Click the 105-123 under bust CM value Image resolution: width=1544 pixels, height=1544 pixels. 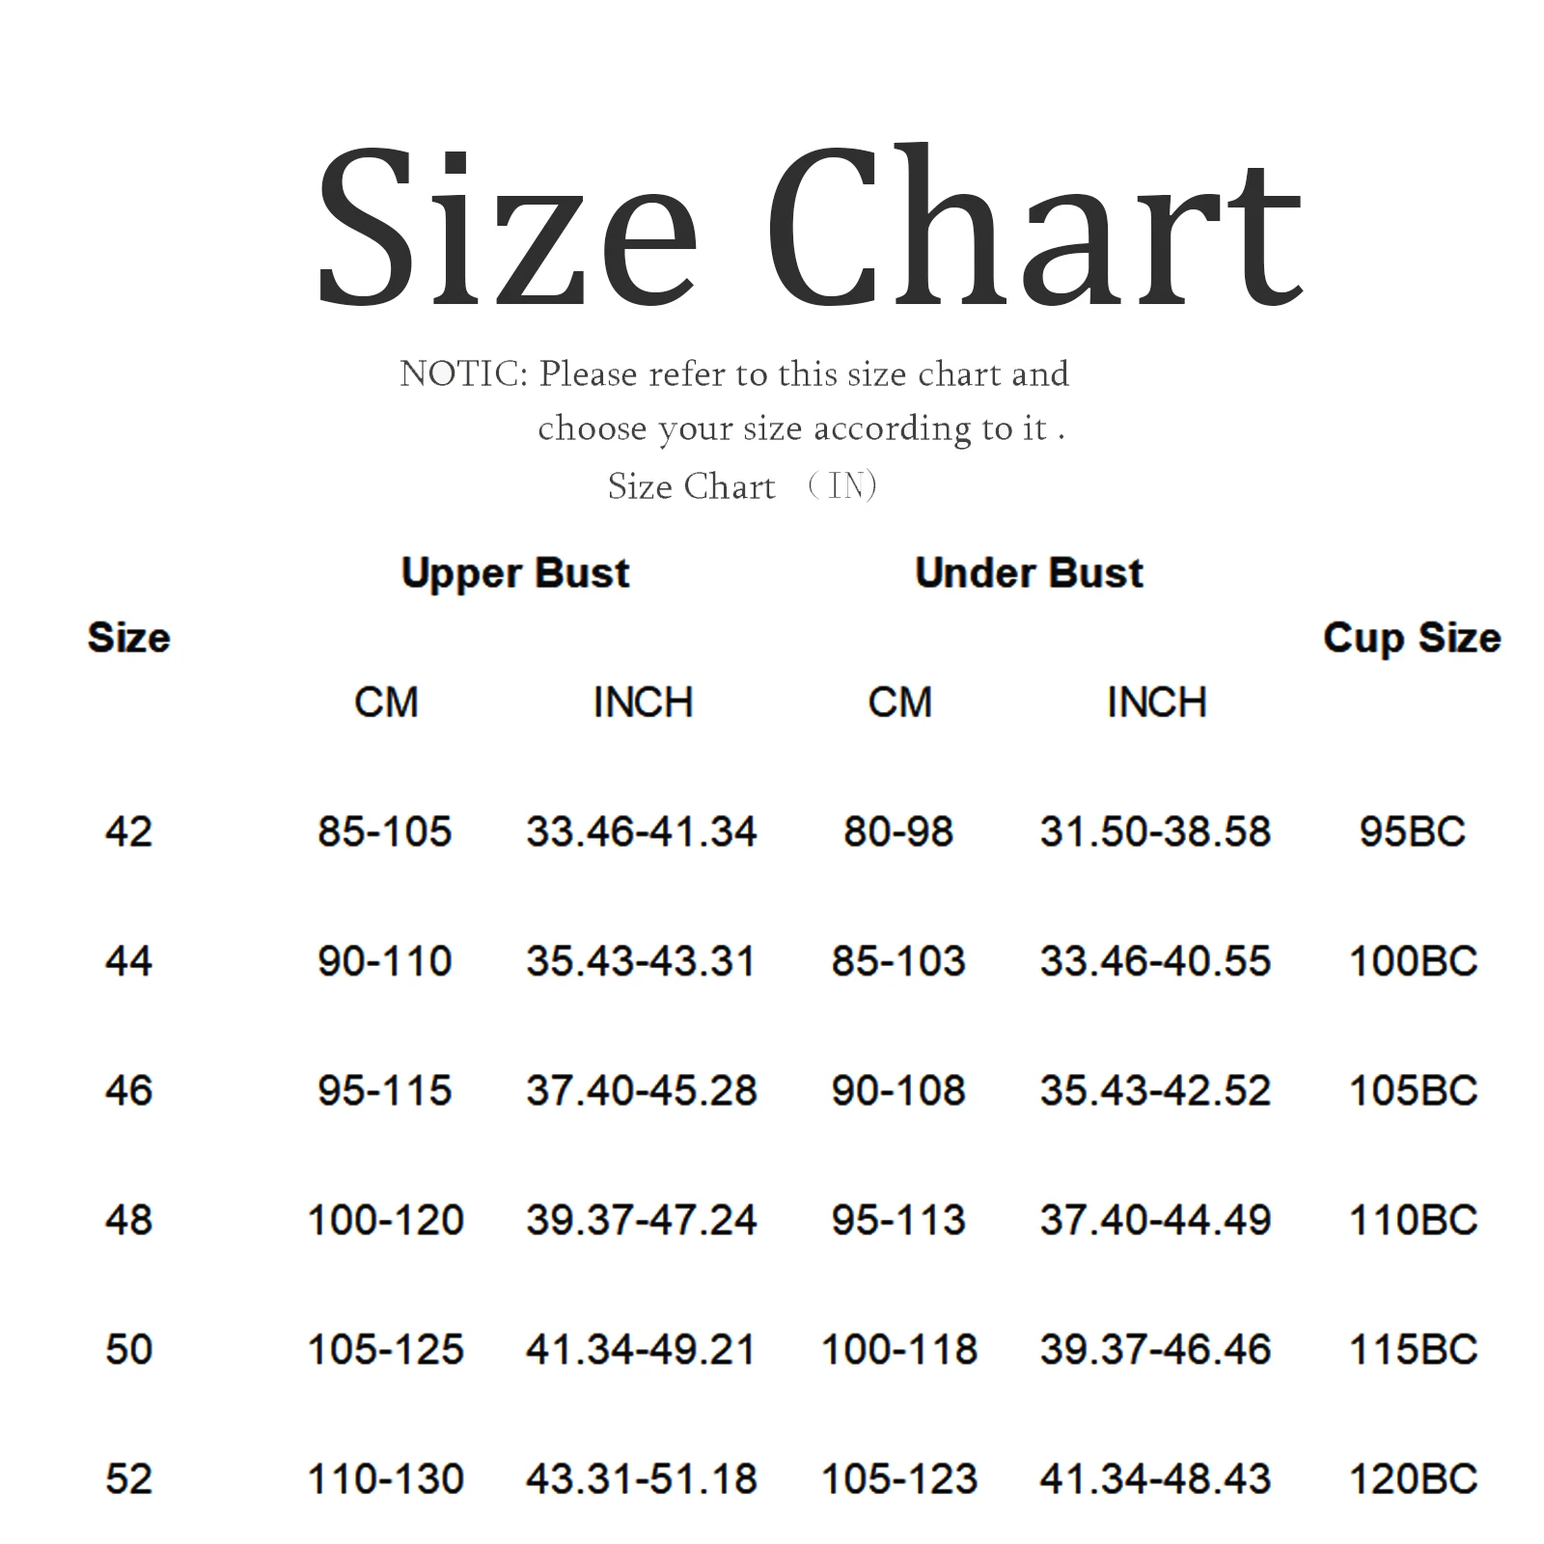pyautogui.click(x=898, y=1478)
